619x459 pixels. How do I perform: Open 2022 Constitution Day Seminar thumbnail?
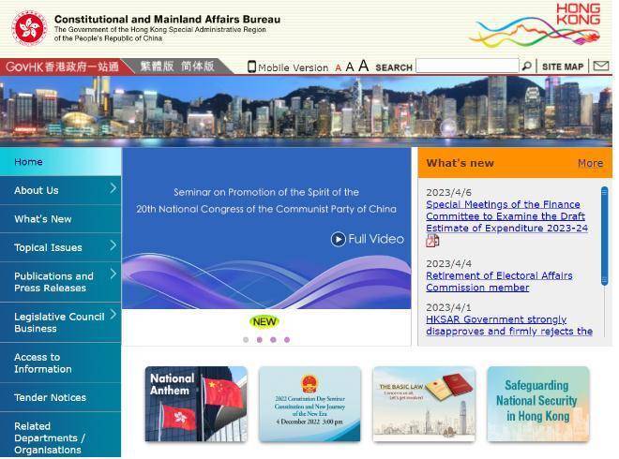click(309, 404)
